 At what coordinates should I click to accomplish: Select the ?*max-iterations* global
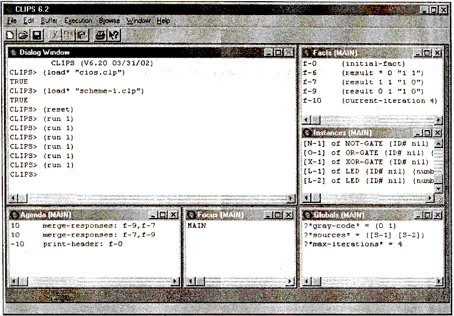click(x=353, y=244)
